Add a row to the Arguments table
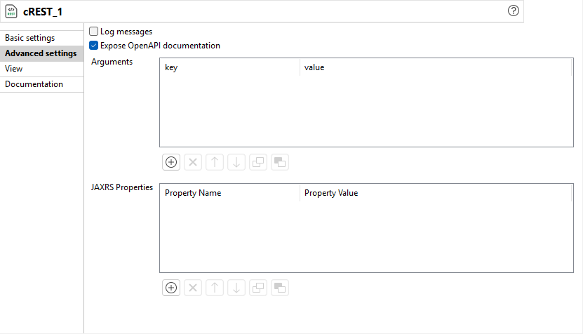 [x=171, y=162]
